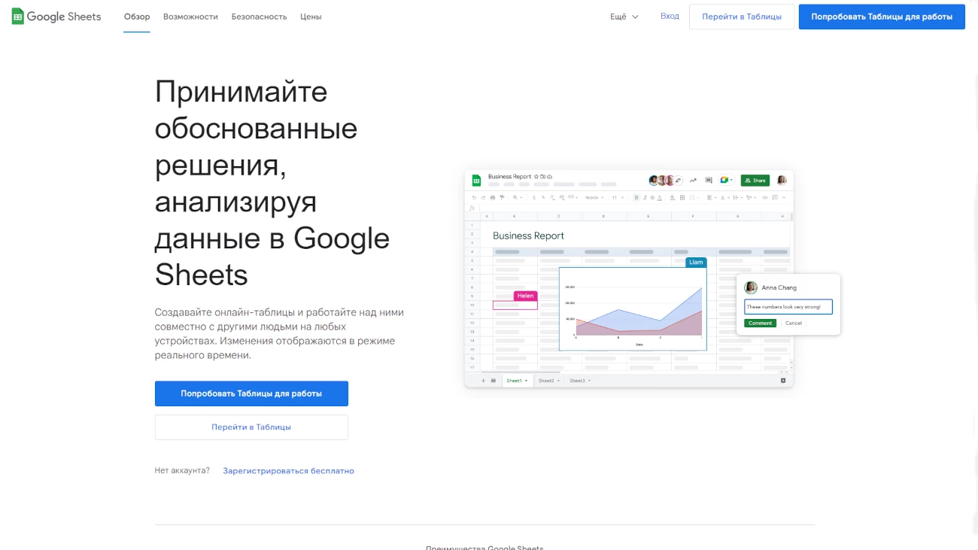This screenshot has width=978, height=550.
Task: Expand the Ещё dropdown menu
Action: pyautogui.click(x=624, y=17)
